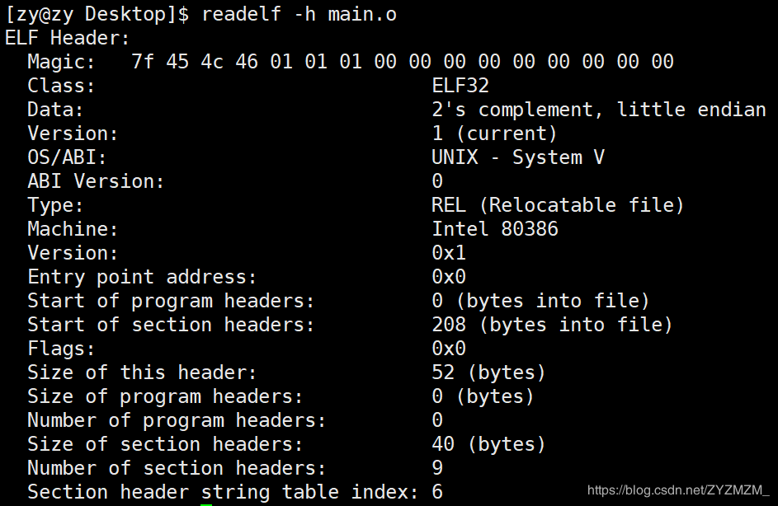Select the 'Type:' label

[55, 205]
